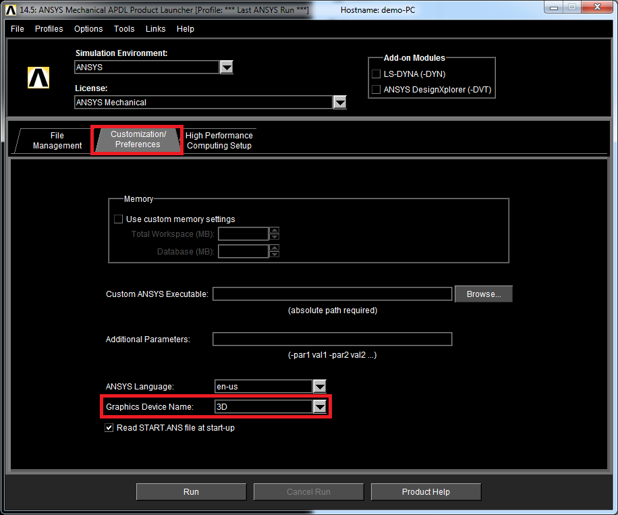Increase Total Workspace with up arrow

click(275, 230)
